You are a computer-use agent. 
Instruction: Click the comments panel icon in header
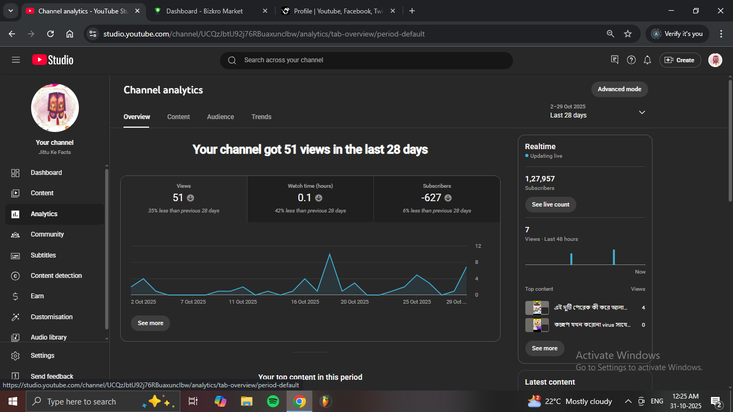(615, 60)
